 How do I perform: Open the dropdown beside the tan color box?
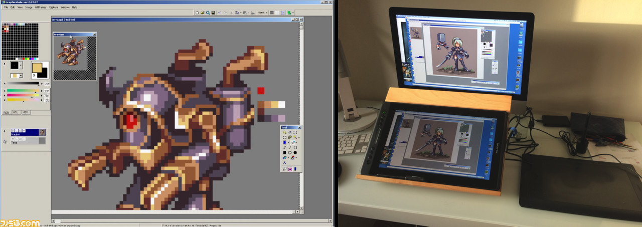[x=21, y=76]
